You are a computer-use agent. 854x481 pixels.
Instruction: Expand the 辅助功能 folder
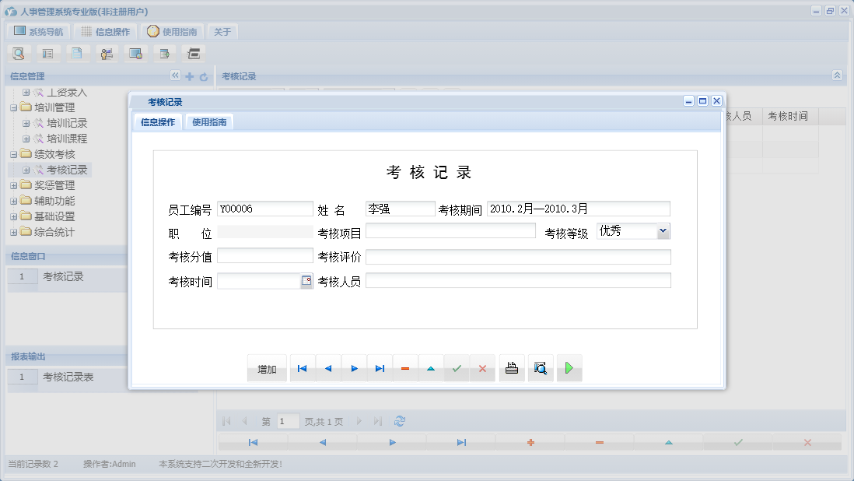tap(14, 201)
